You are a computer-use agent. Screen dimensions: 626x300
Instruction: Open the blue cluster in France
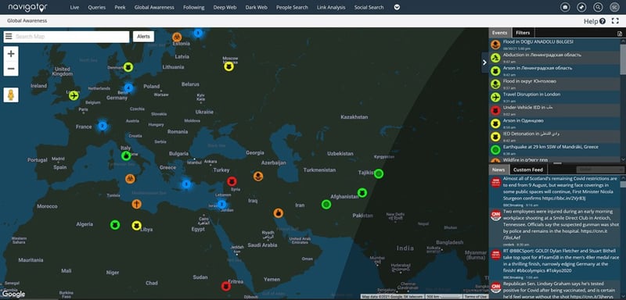pos(103,127)
